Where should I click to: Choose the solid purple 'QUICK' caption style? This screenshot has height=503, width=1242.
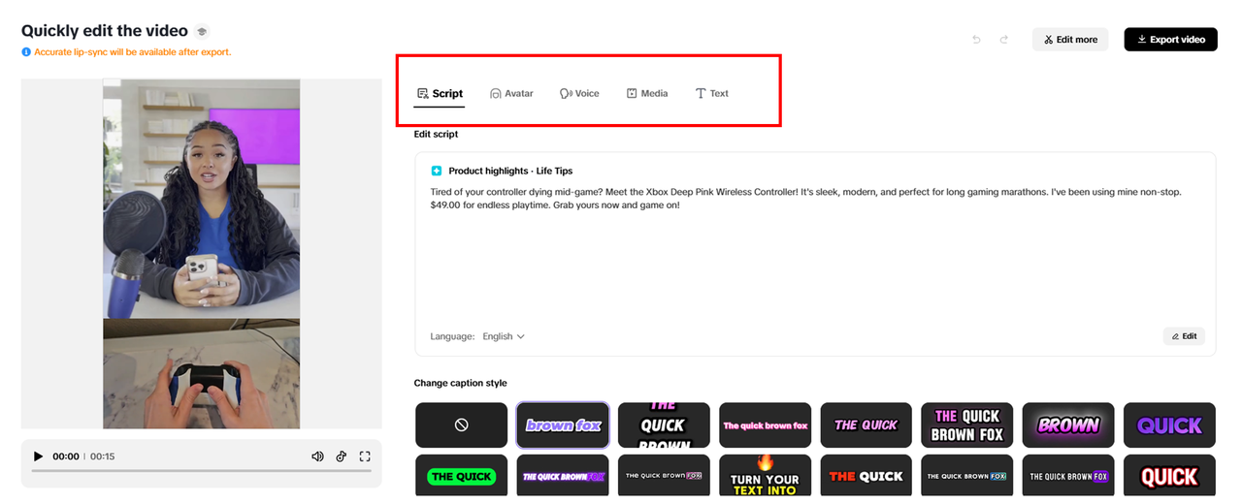[1169, 424]
